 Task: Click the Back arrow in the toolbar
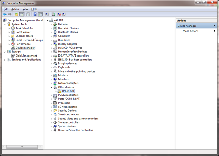pyautogui.click(x=5, y=14)
